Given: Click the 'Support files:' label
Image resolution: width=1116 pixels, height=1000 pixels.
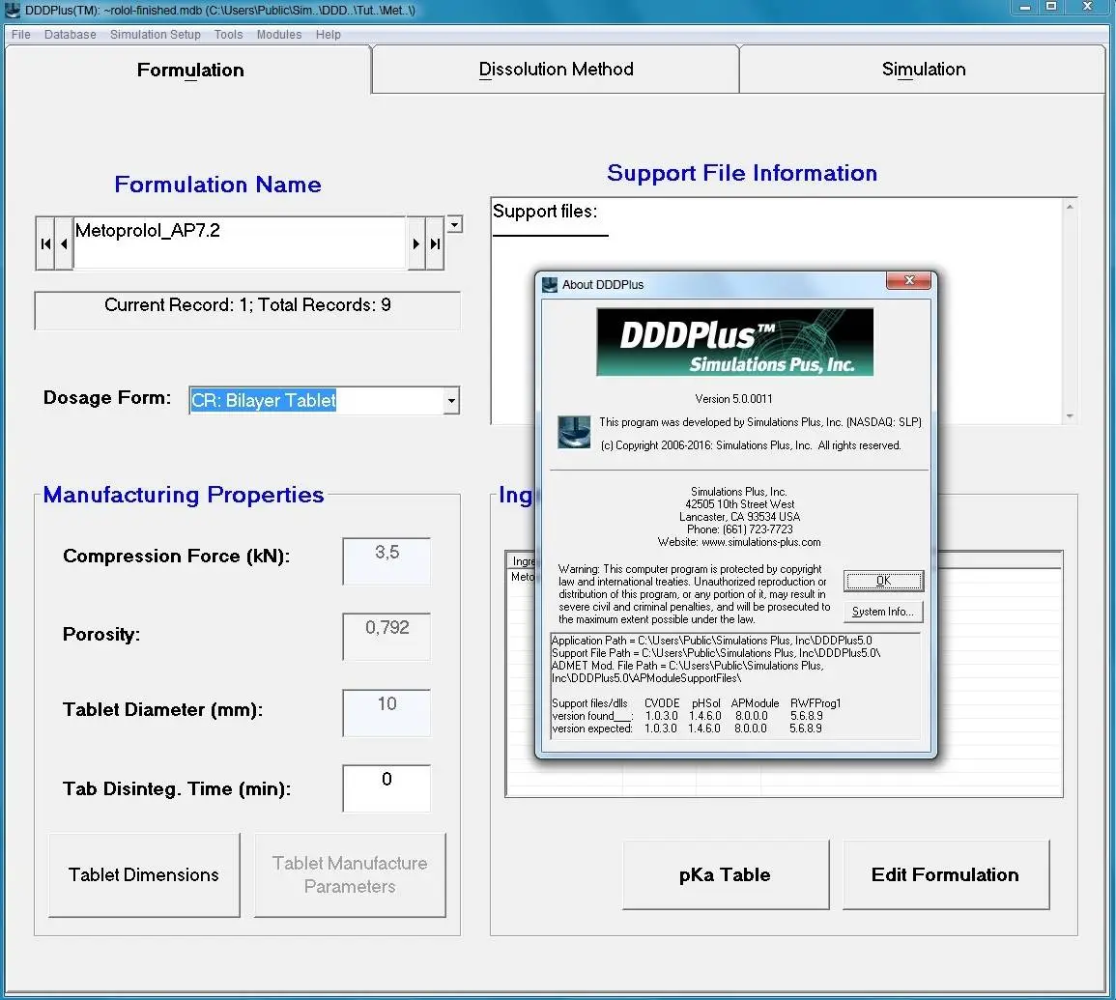Looking at the screenshot, I should (x=545, y=212).
